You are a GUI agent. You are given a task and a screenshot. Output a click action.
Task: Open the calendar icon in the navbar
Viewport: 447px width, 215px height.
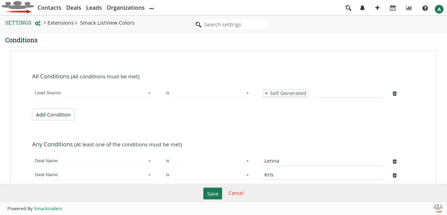tap(393, 8)
